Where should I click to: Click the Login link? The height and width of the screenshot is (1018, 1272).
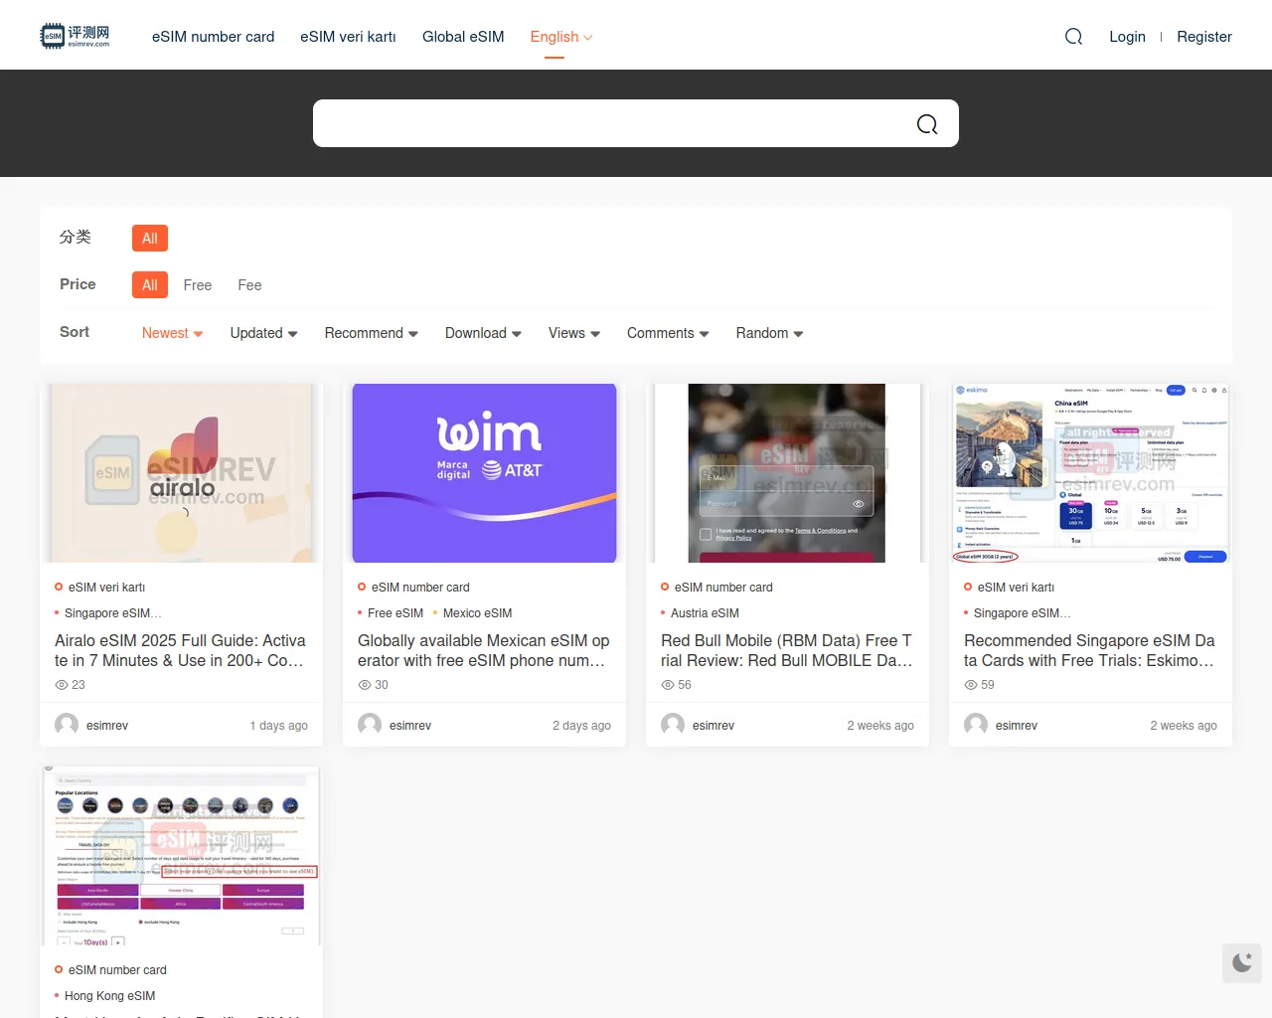(x=1127, y=37)
